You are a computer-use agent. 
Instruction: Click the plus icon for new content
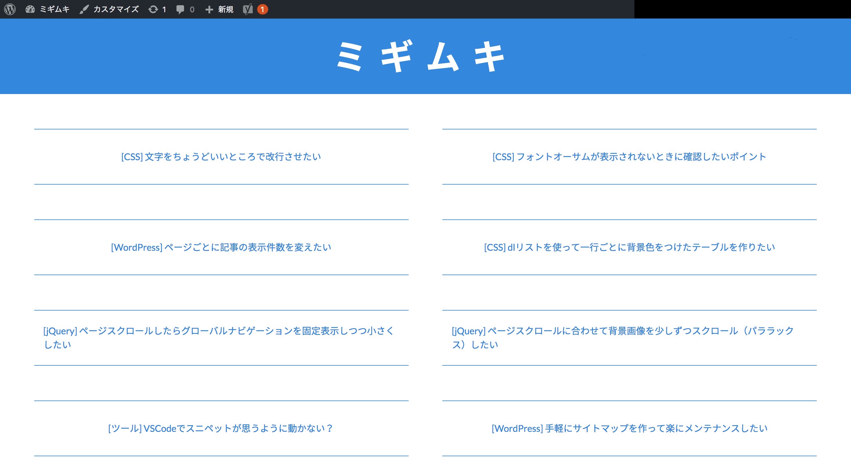coord(209,9)
